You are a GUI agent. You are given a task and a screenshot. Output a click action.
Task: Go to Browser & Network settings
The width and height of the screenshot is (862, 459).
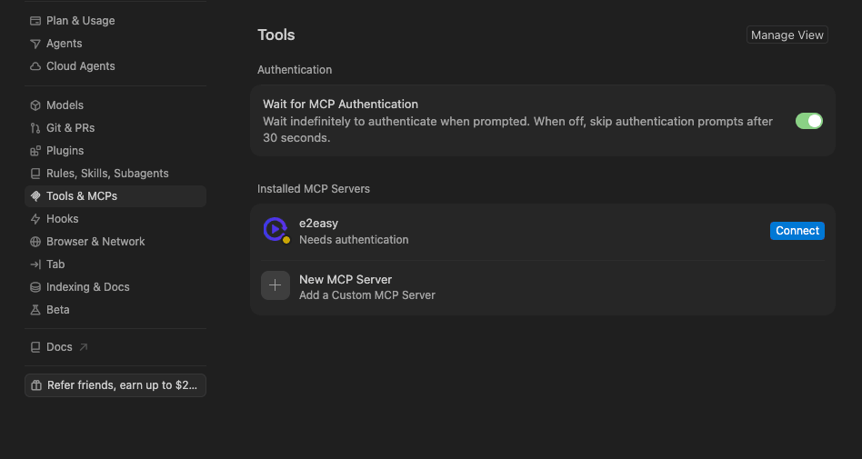[x=115, y=242]
